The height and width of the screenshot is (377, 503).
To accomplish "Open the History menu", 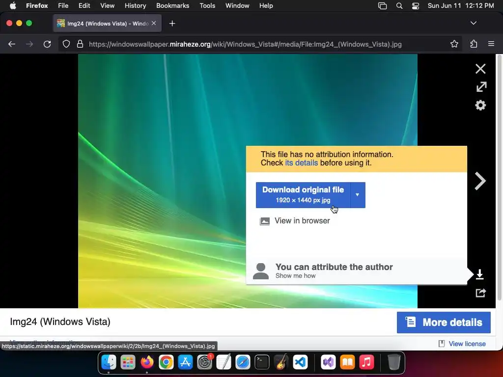I will [x=135, y=5].
